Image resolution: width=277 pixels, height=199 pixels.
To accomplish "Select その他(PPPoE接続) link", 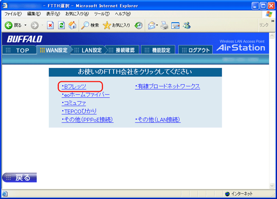I will 87,120.
